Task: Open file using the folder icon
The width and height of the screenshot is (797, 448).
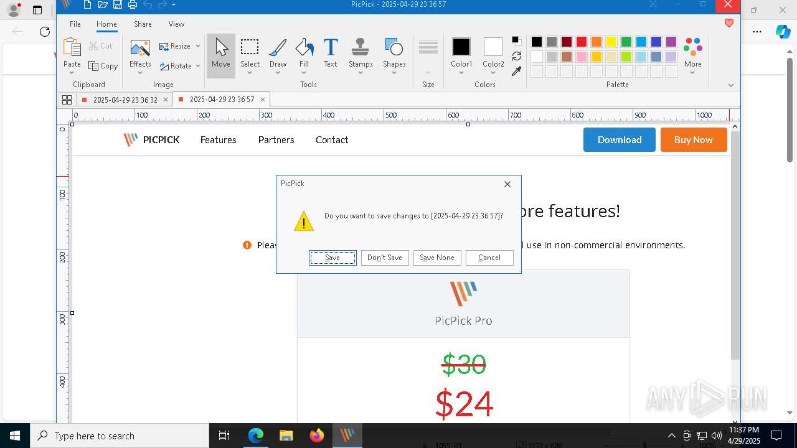Action: pos(103,5)
